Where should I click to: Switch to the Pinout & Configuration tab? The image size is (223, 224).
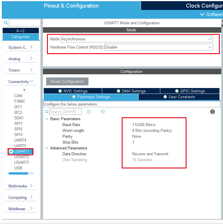(71, 6)
